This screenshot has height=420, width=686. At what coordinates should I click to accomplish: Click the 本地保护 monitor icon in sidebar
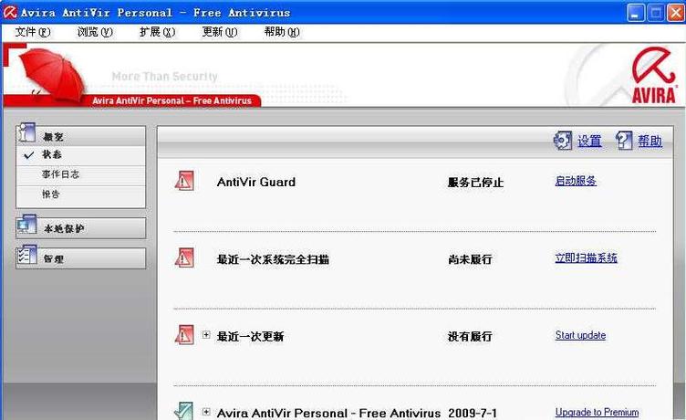[x=26, y=227]
